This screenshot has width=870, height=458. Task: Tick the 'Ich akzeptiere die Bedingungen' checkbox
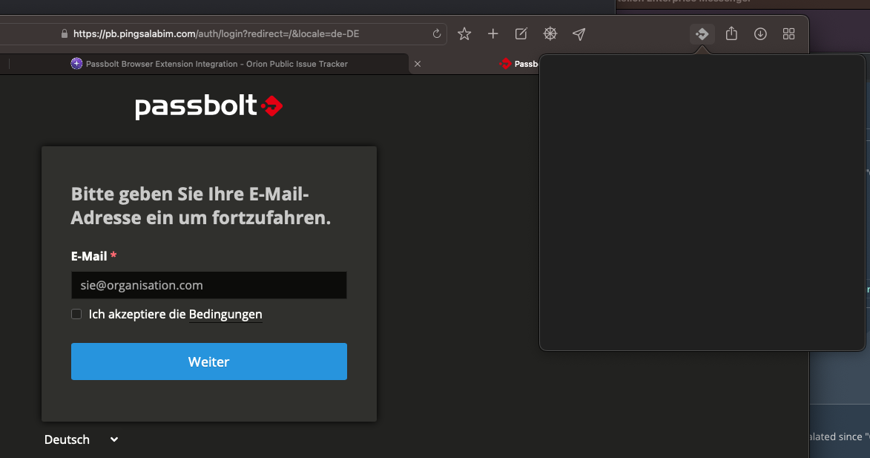click(x=76, y=314)
